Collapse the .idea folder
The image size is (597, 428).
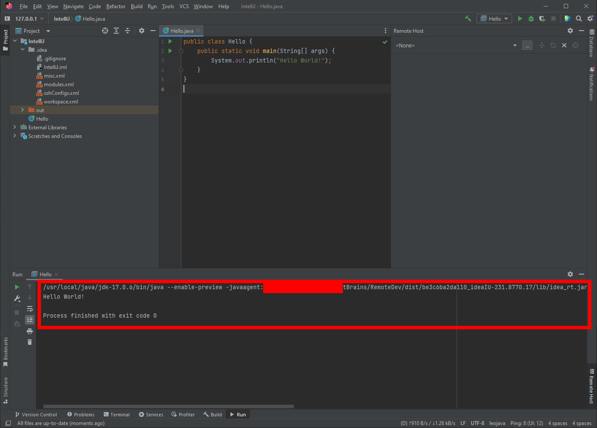[23, 50]
